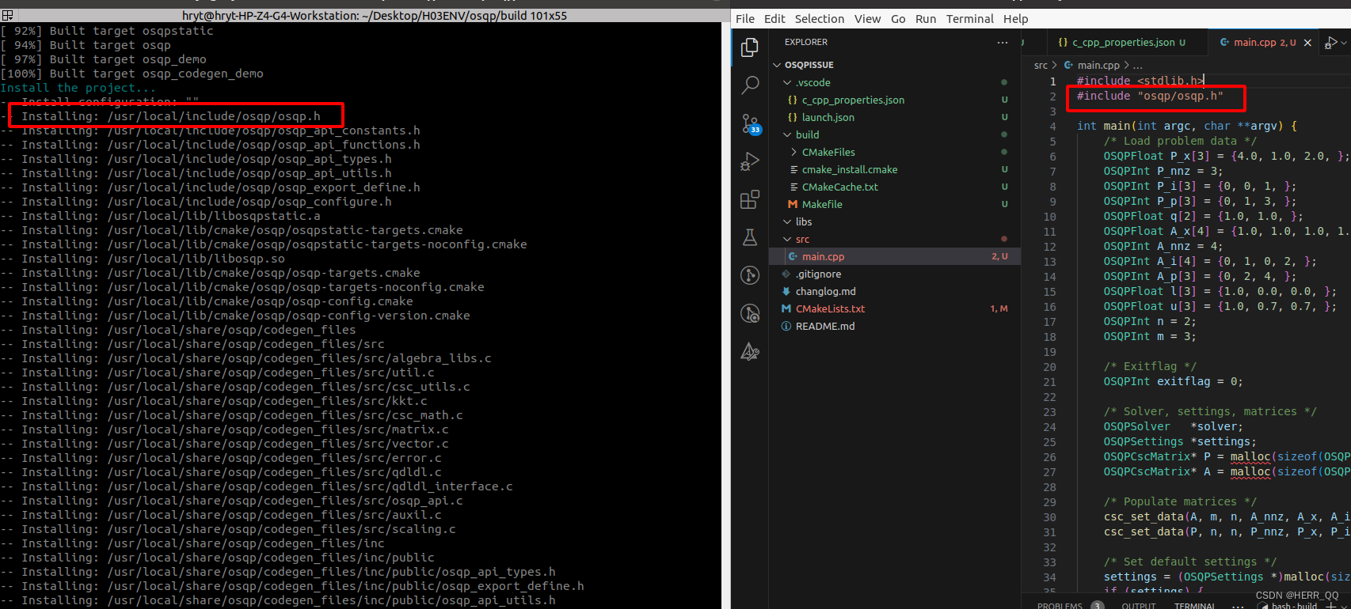Select the main.cpp editor tab

pos(1264,43)
